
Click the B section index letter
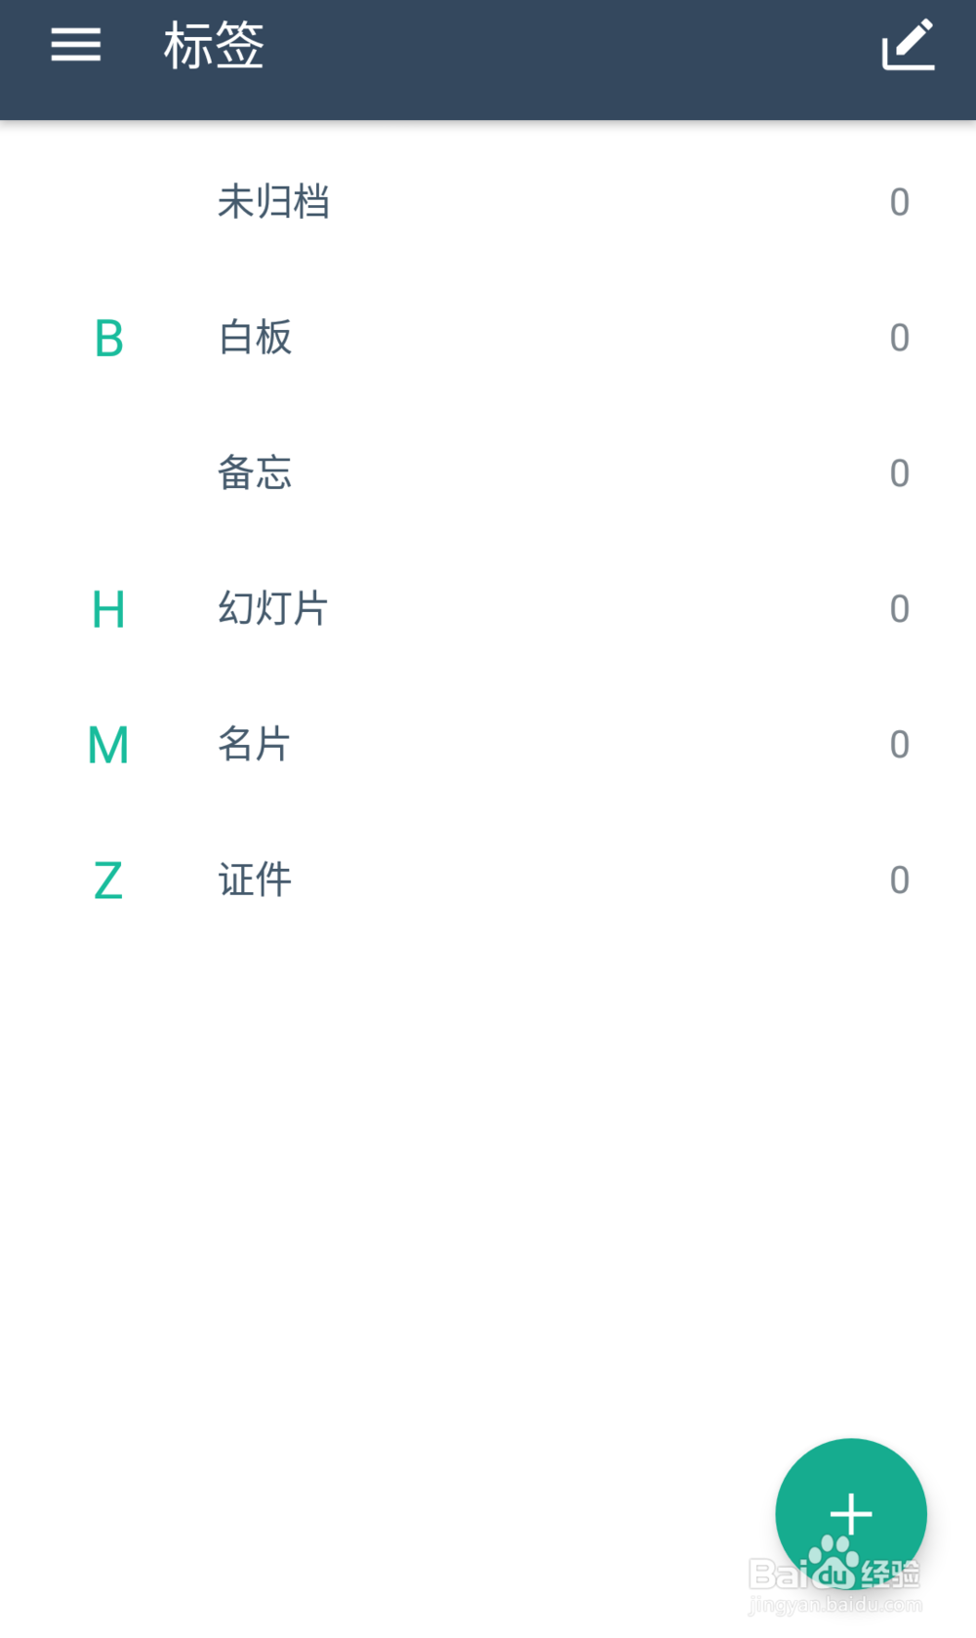[108, 339]
